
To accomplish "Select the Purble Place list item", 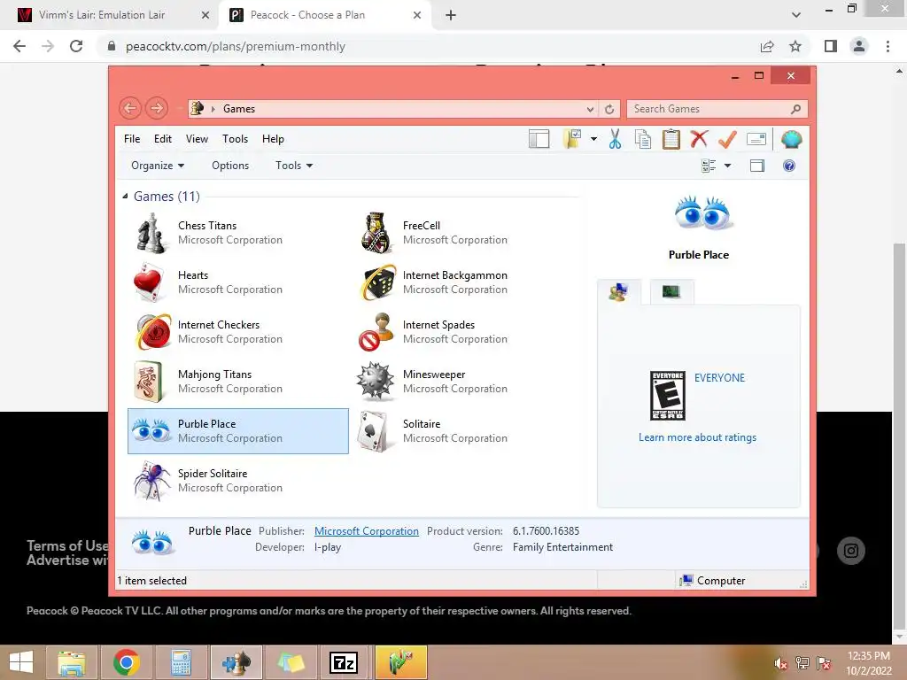I will 237,431.
